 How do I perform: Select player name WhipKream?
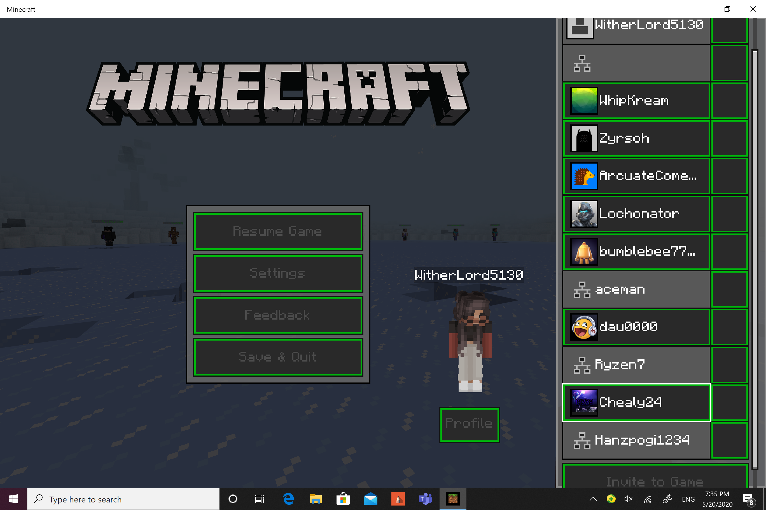click(634, 100)
